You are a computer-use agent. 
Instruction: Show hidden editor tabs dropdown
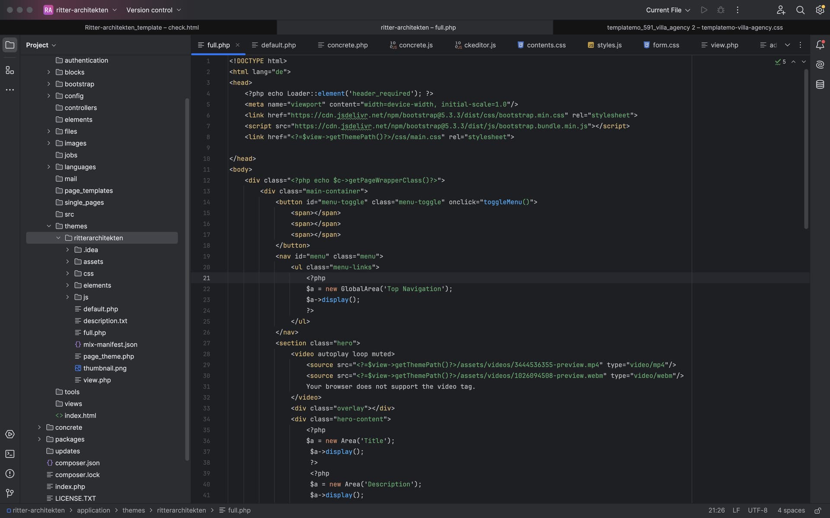tap(787, 45)
